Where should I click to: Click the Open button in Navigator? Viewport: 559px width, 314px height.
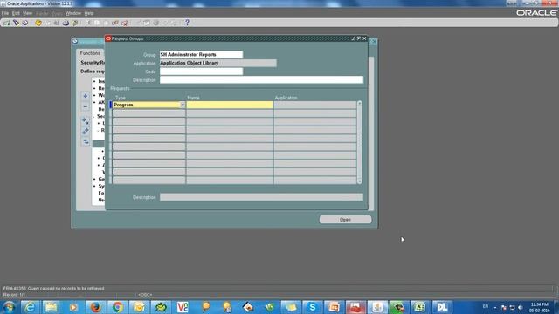tap(345, 220)
